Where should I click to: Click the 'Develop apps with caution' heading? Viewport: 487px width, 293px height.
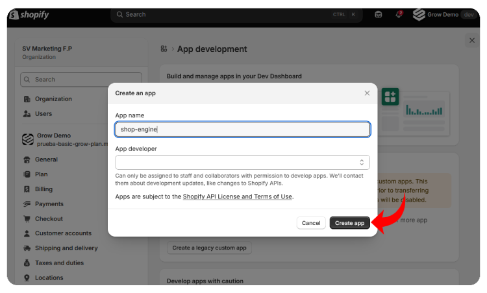click(205, 281)
